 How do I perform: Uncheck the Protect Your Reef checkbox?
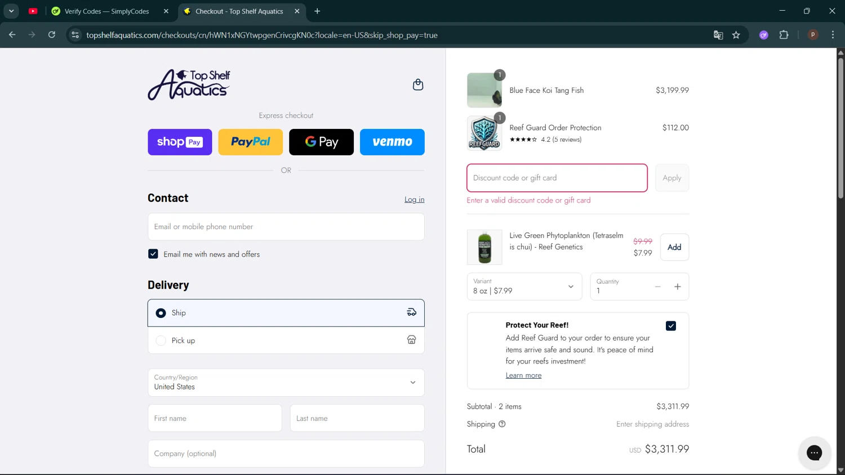tap(671, 326)
